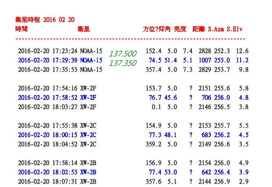The width and height of the screenshot is (272, 187).
Task: Click the red dashed separator line
Action: (130, 39)
